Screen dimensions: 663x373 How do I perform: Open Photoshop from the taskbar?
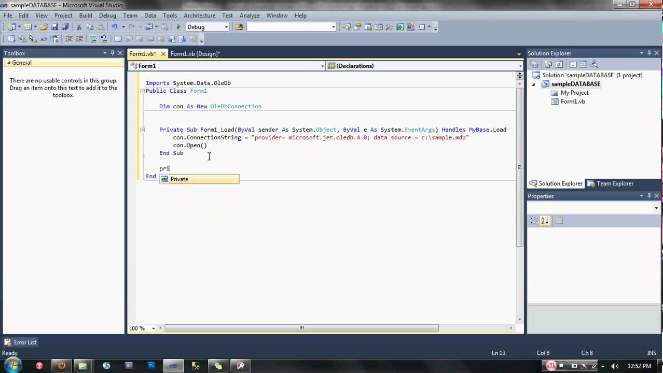point(151,366)
